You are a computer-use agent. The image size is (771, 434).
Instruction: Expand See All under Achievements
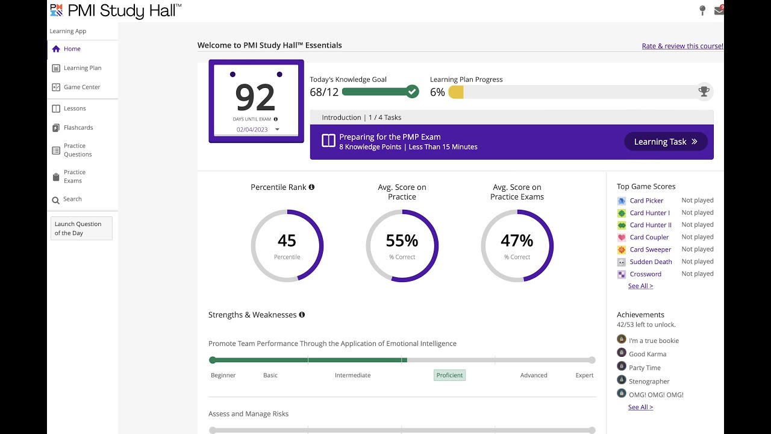[640, 407]
